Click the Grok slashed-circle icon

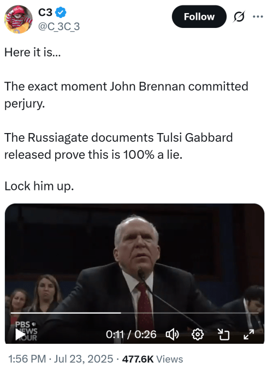tap(239, 17)
